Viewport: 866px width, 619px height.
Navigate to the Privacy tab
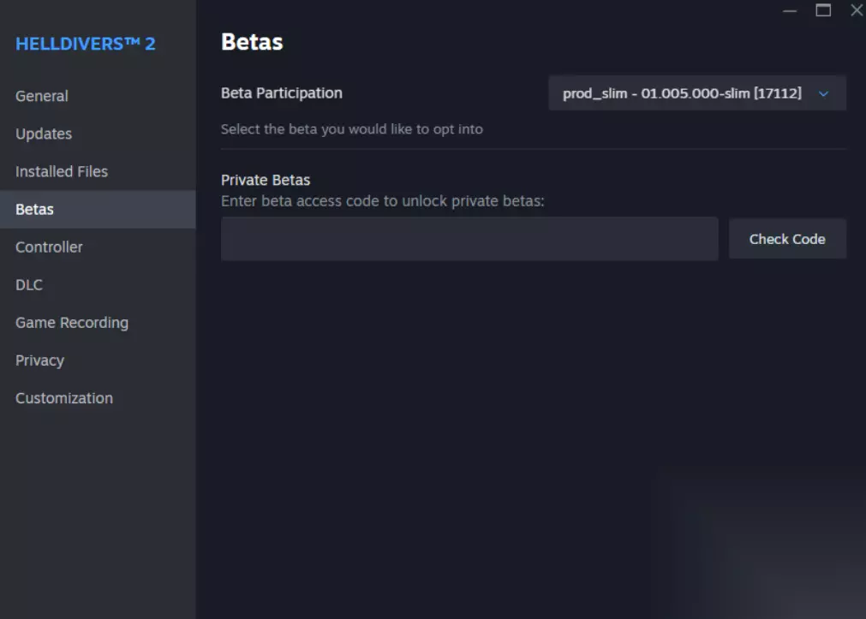[39, 360]
